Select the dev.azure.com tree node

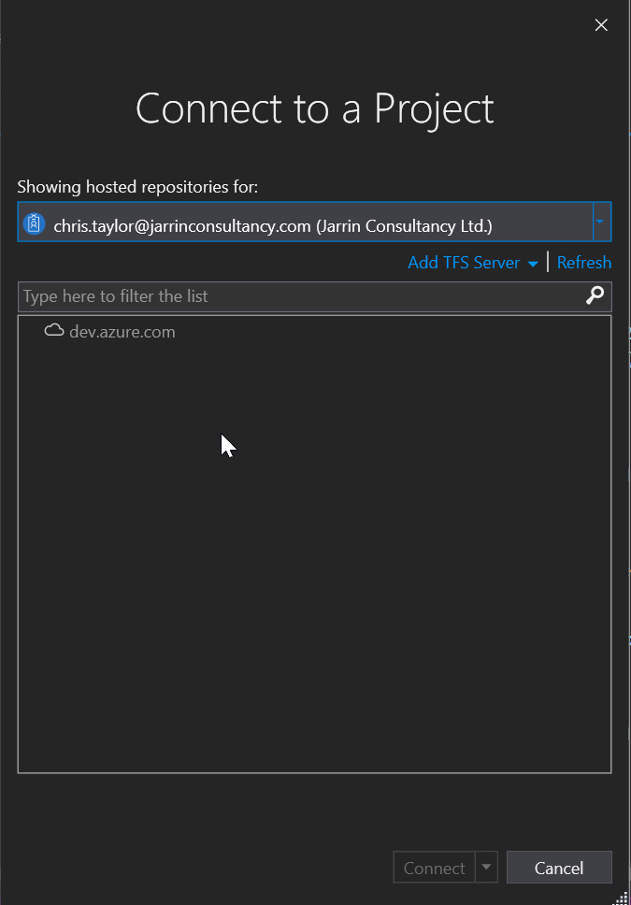coord(122,332)
